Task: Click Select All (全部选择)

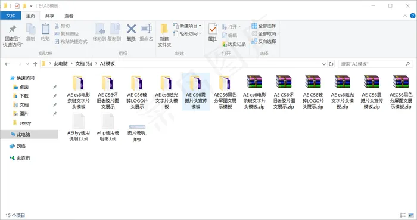Action: (x=264, y=26)
